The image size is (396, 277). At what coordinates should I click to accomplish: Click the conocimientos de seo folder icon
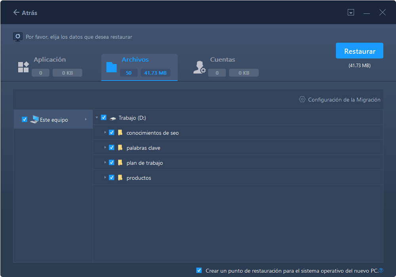[x=120, y=133]
